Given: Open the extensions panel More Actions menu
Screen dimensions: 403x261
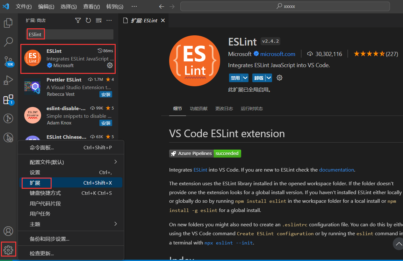Looking at the screenshot, I should [109, 20].
